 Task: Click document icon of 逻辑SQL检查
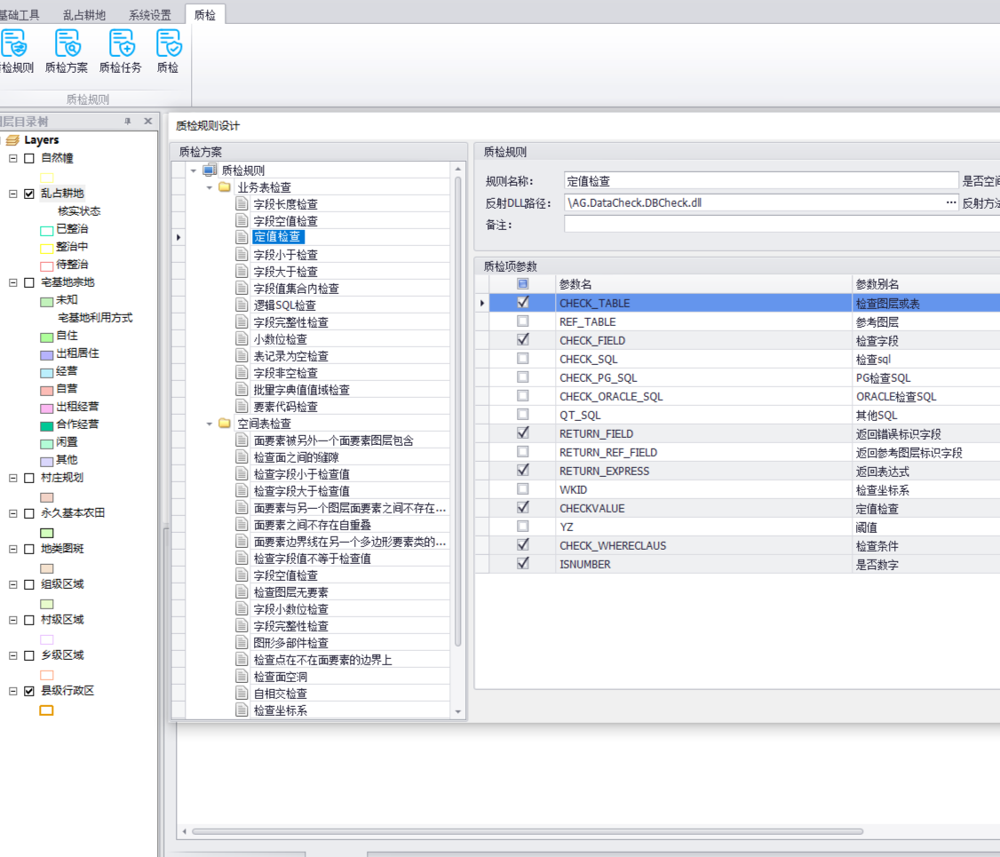pos(242,305)
